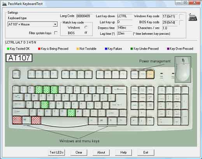This screenshot has height=159, width=202.
Task: Click the Match key code group label
Action: coord(73,22)
